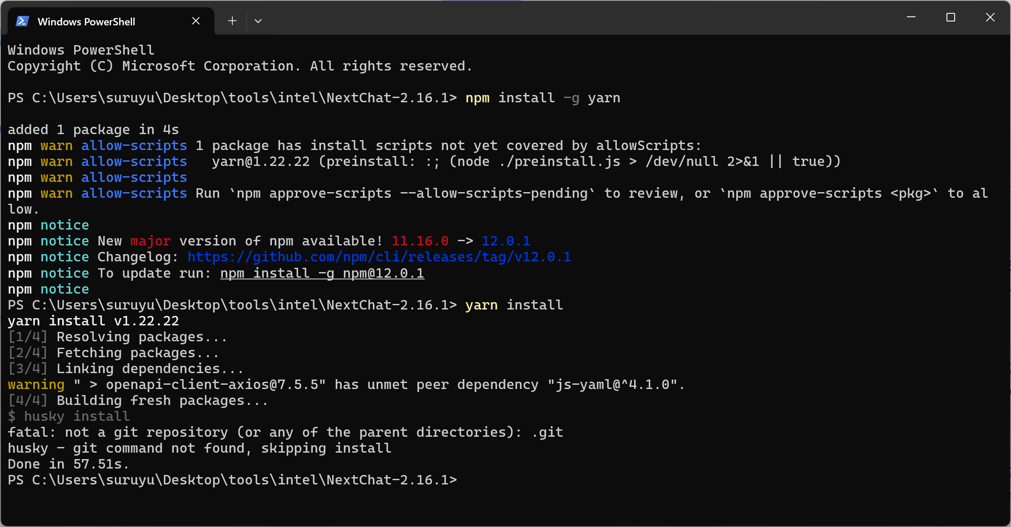Screen dimensions: 1011x527
Task: Click the final empty PowerShell prompt line
Action: tap(232, 480)
